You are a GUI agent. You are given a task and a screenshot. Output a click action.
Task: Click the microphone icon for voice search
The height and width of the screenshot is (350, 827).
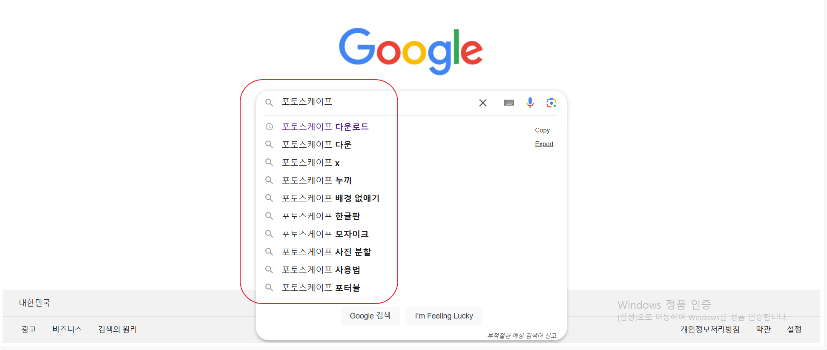[530, 103]
